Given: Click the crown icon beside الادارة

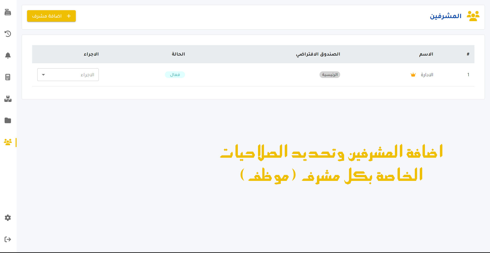Looking at the screenshot, I should click(x=413, y=75).
